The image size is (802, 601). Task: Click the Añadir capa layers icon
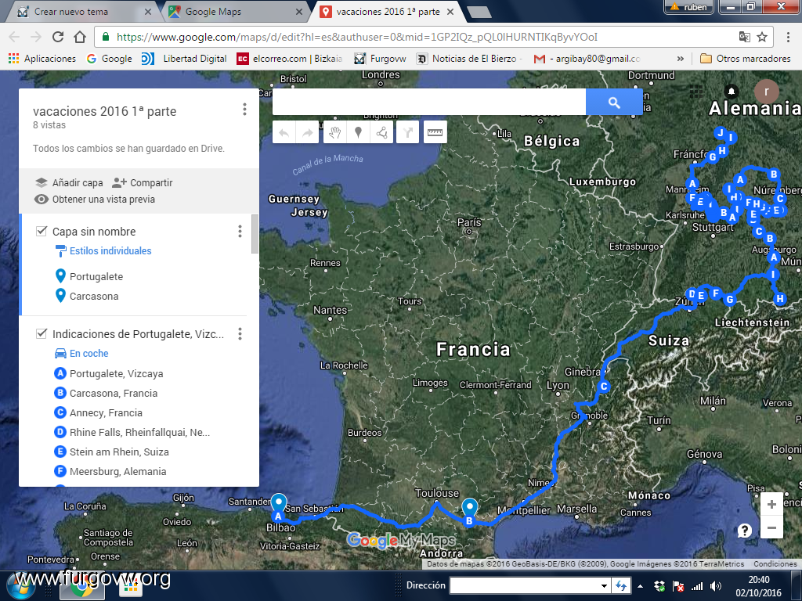[42, 182]
